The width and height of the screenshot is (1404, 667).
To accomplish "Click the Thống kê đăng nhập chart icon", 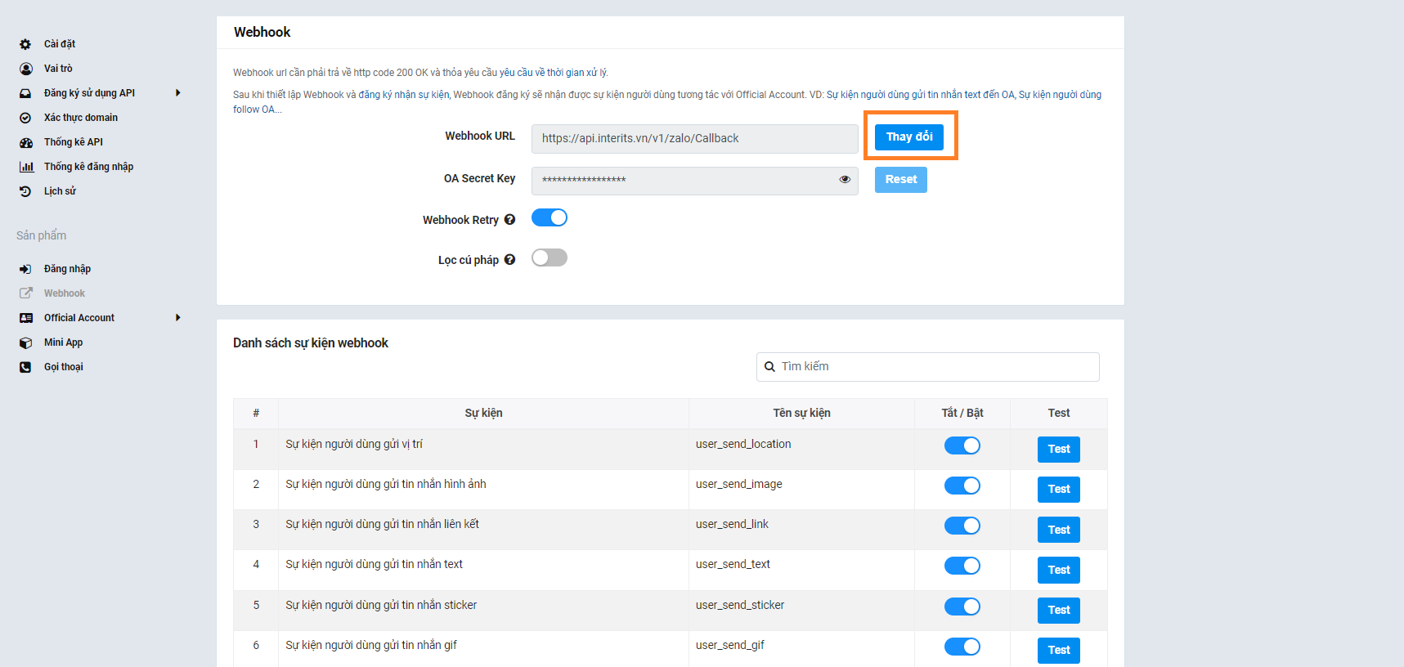I will pyautogui.click(x=26, y=167).
